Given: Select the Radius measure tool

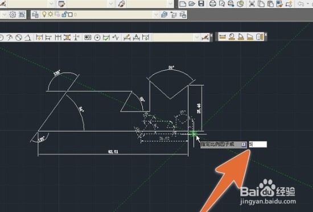Looking at the screenshot, I should 232,37.
